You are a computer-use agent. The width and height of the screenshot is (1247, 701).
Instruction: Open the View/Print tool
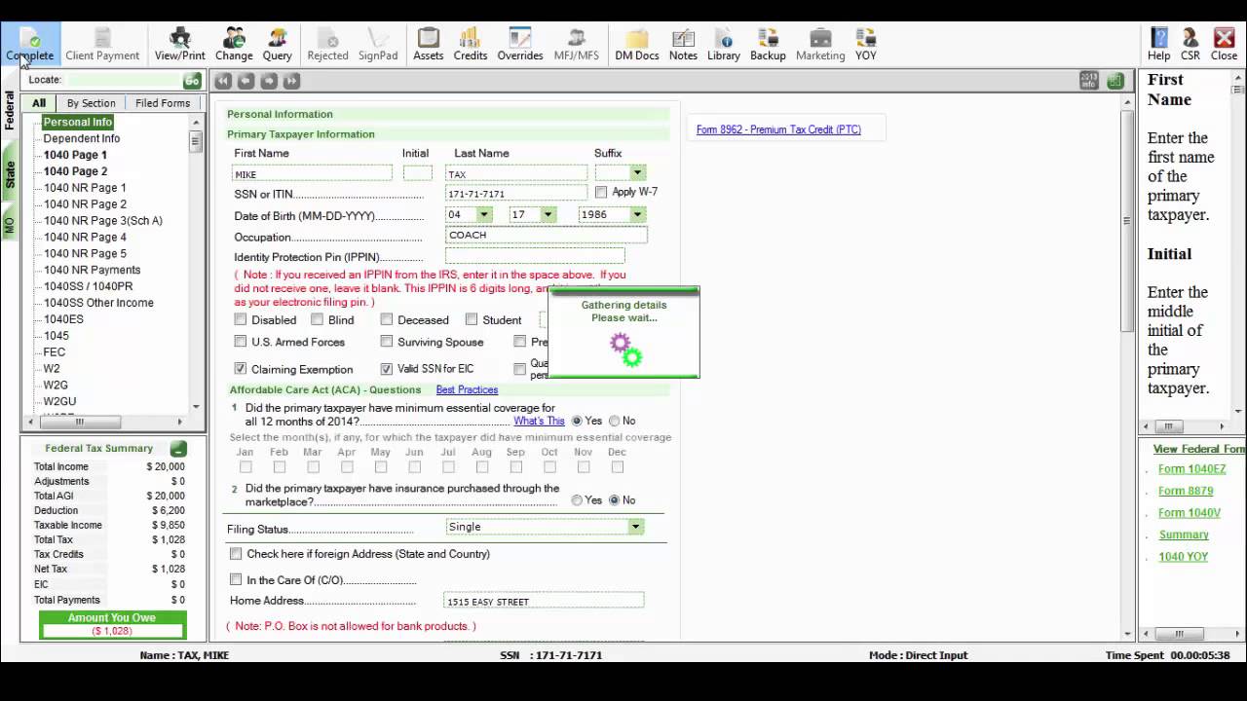tap(179, 45)
